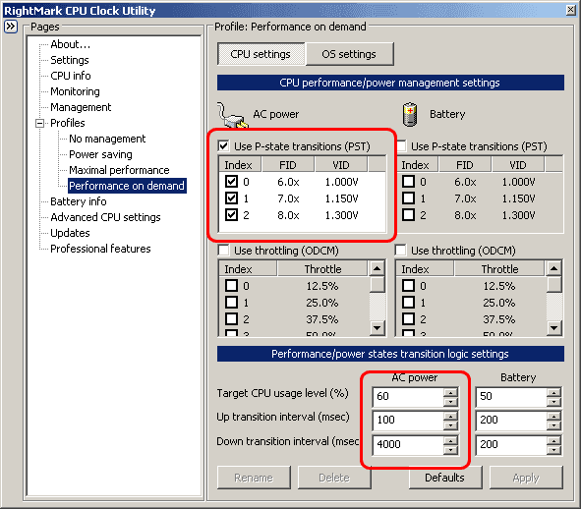
Task: Enable AC power Use throttling (ODCM)
Action: click(x=223, y=250)
